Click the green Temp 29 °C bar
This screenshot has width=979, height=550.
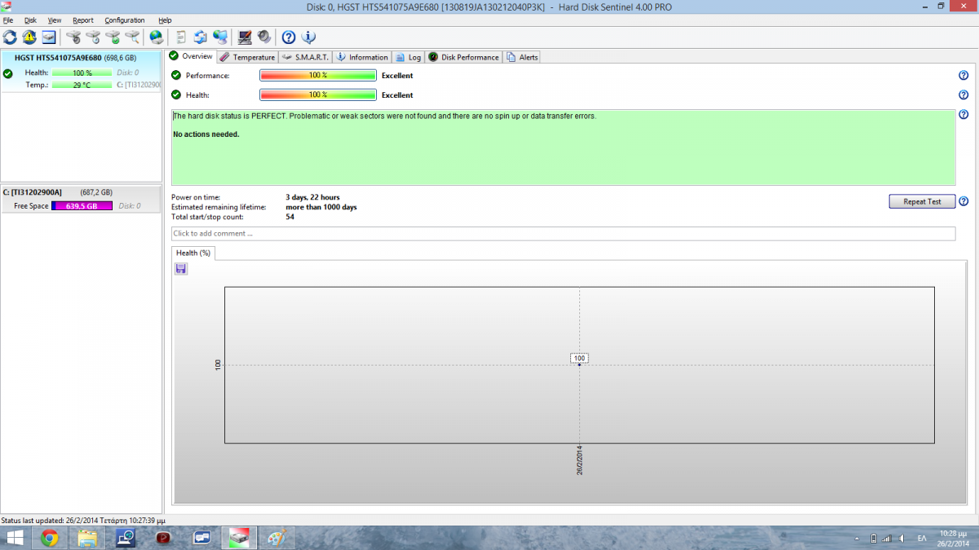[82, 85]
